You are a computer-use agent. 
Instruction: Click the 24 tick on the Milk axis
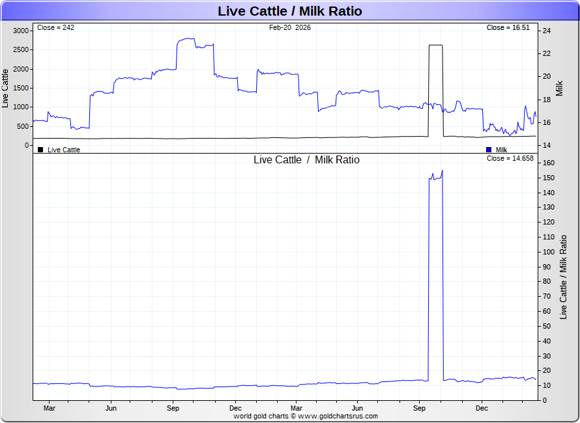[x=547, y=31]
